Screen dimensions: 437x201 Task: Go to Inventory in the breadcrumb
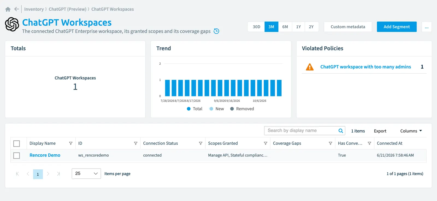pos(34,9)
